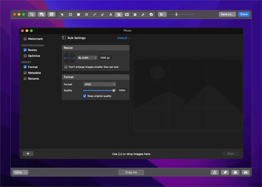Select the straight line tool
The height and width of the screenshot is (187, 262).
pos(95,14)
